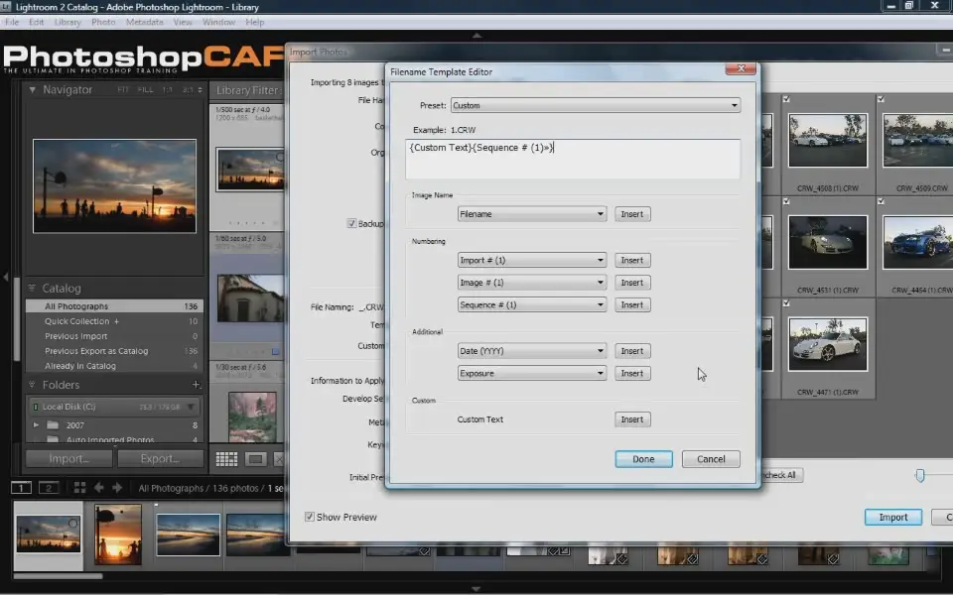This screenshot has width=953, height=595.
Task: Open the Help menu
Action: pos(255,22)
